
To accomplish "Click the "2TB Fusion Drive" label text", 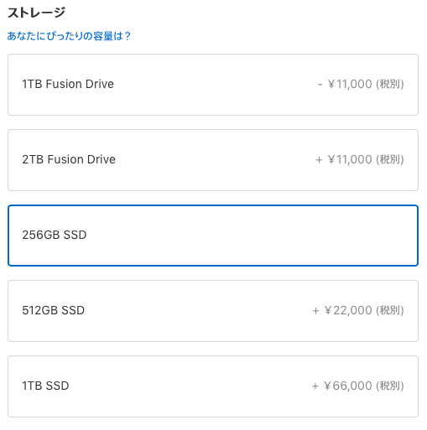I will coord(69,159).
